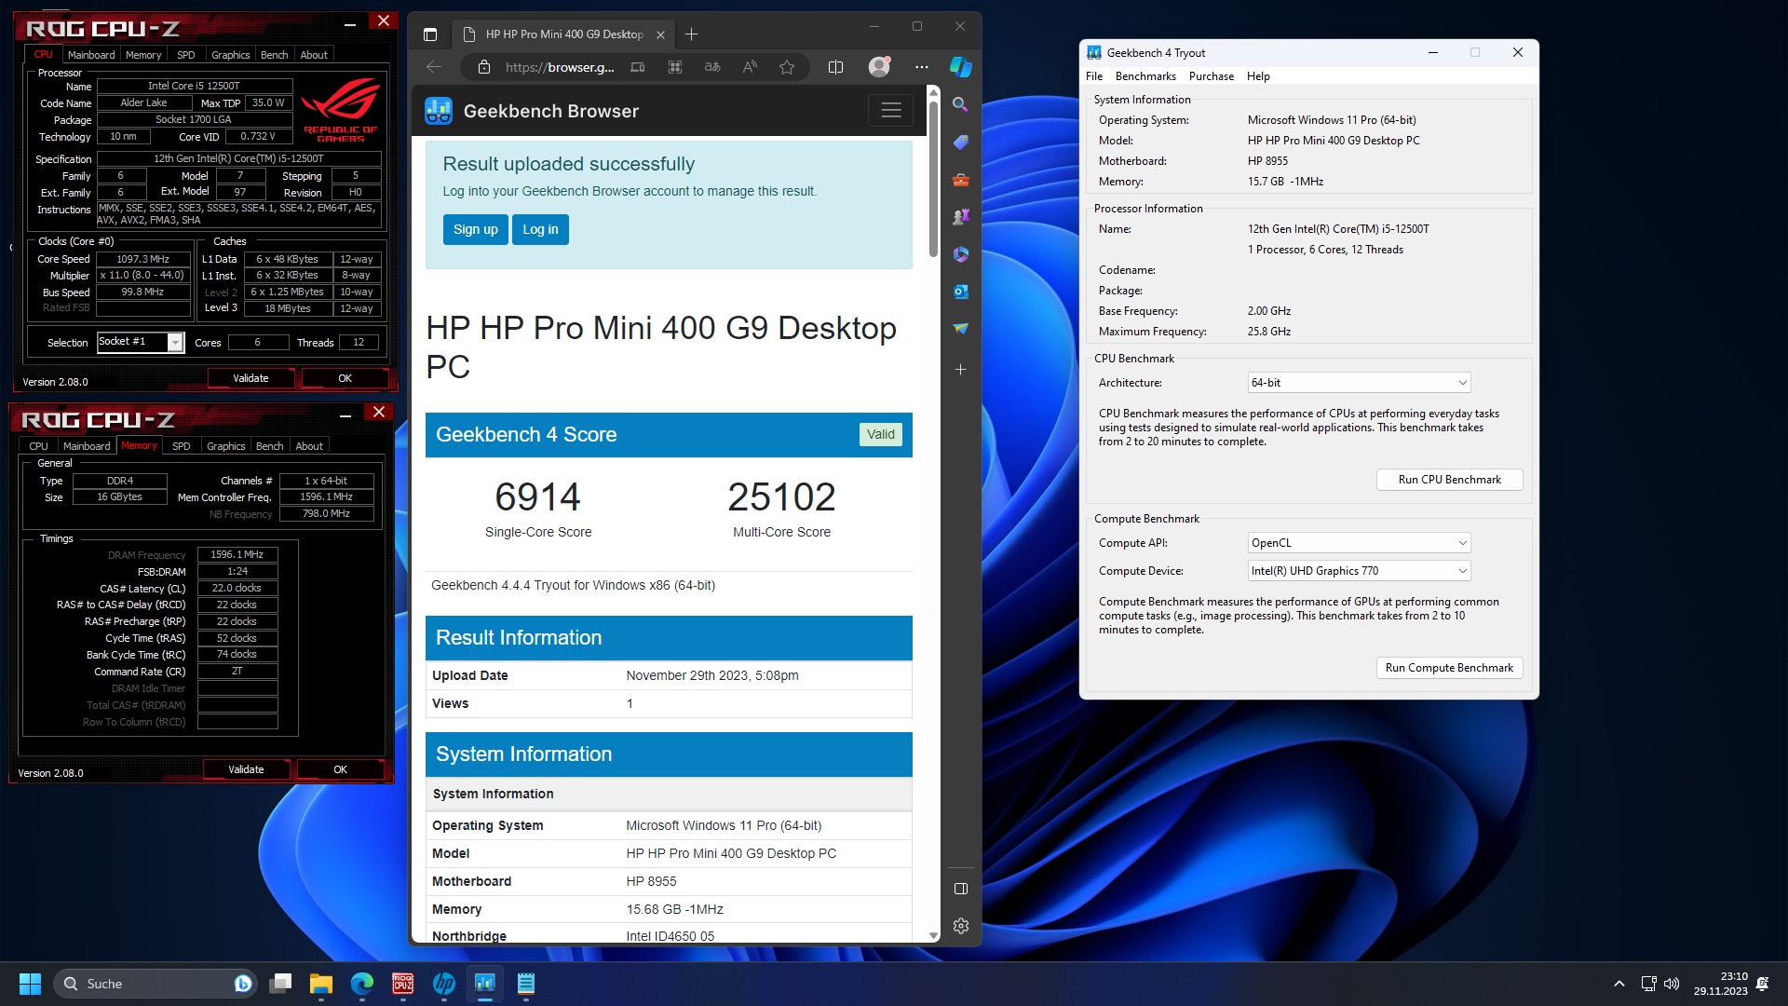Image resolution: width=1788 pixels, height=1006 pixels.
Task: Open the File menu in Geekbench 4 Tryout
Action: pyautogui.click(x=1094, y=76)
